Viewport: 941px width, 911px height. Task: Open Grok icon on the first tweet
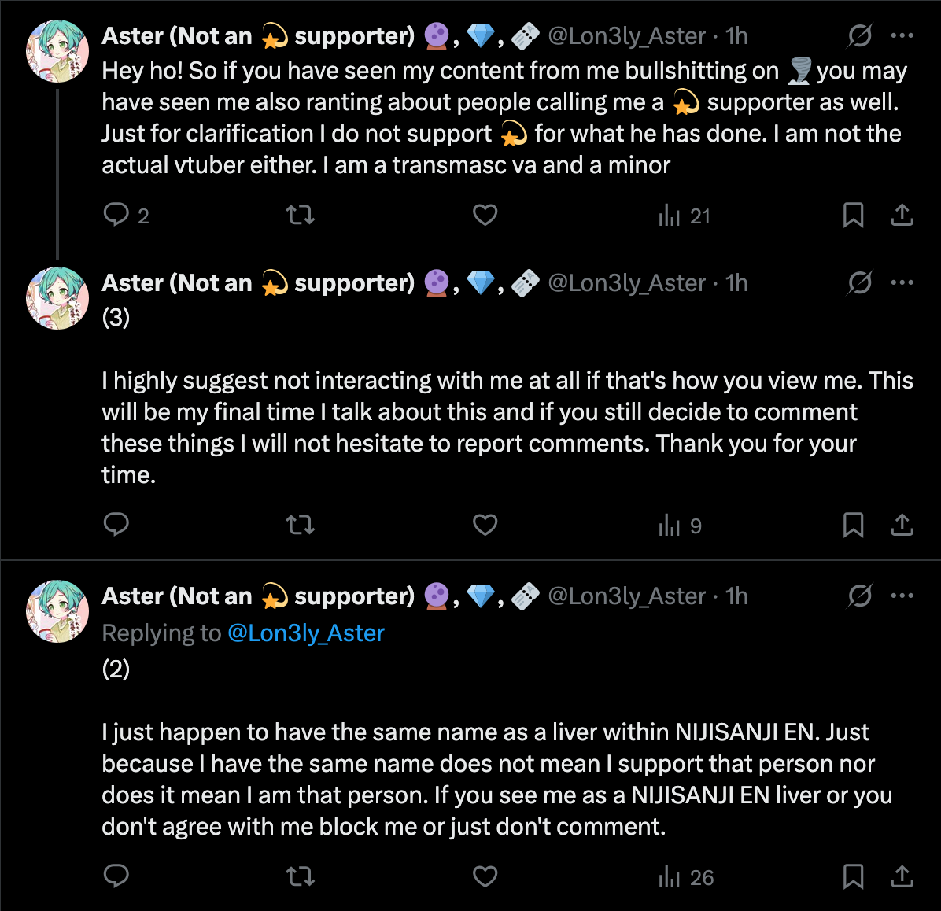pos(860,36)
